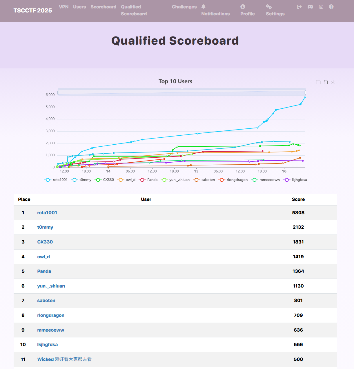The height and width of the screenshot is (369, 354).
Task: Download chart as image icon
Action: click(x=333, y=82)
